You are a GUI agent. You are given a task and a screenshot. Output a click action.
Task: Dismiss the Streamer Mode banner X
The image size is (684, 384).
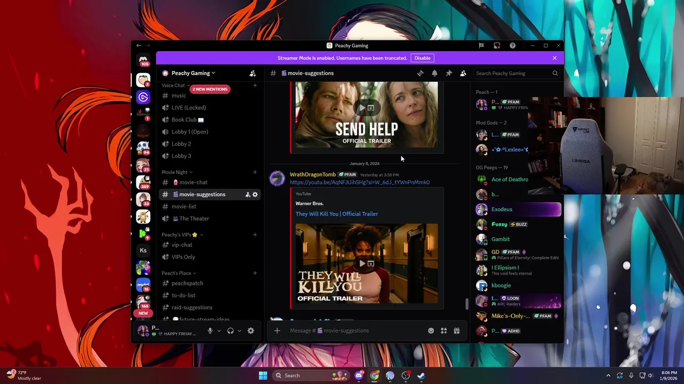pos(555,58)
